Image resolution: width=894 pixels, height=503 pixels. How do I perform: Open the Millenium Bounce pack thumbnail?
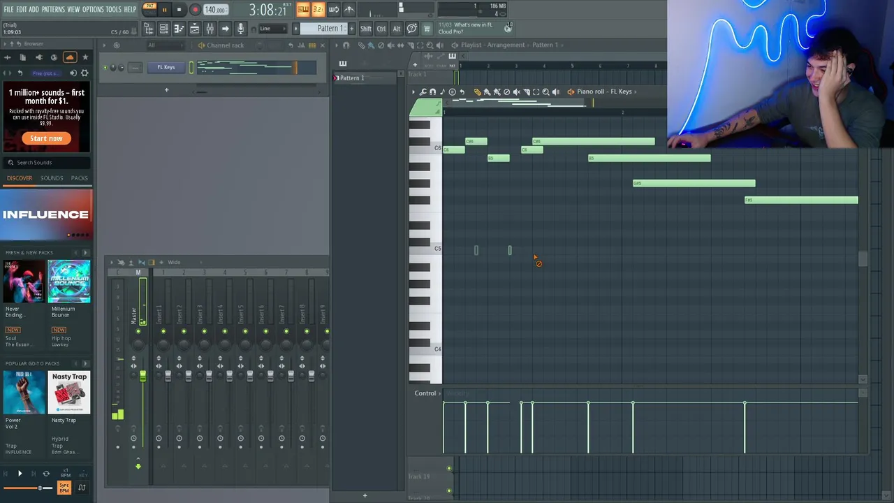coord(69,281)
